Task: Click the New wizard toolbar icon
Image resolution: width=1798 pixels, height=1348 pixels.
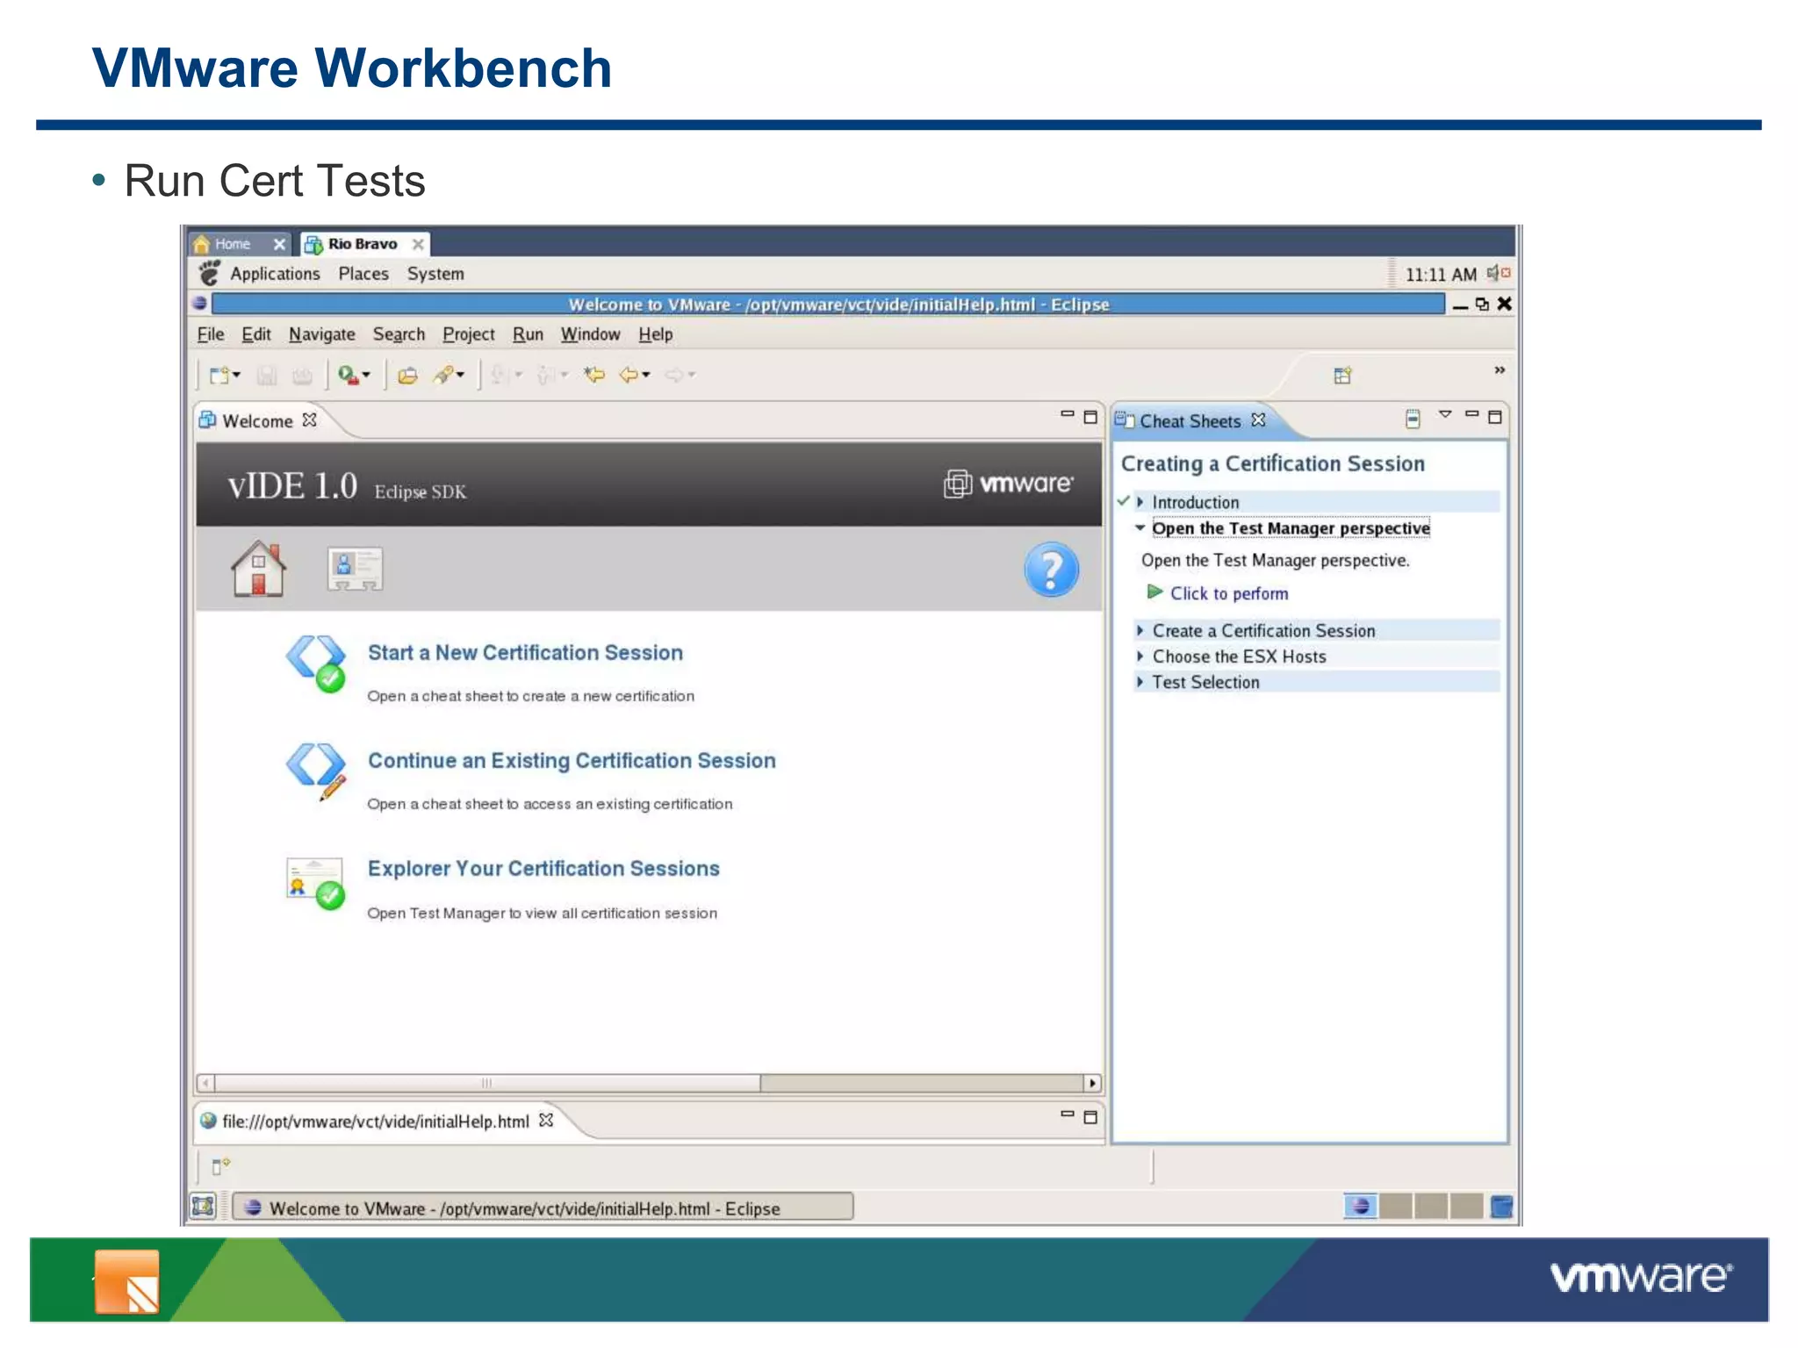Action: pos(219,376)
